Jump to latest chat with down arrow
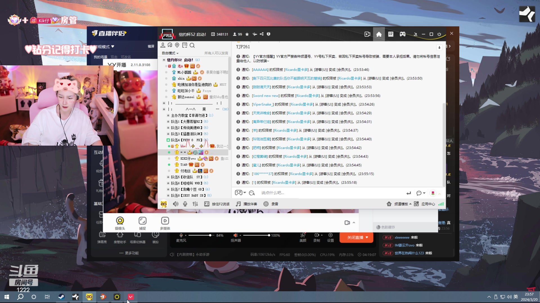The width and height of the screenshot is (540, 303). tap(439, 47)
